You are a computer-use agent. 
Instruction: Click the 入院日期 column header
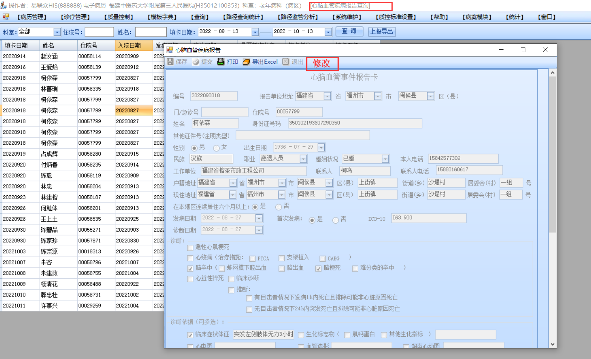(x=134, y=46)
